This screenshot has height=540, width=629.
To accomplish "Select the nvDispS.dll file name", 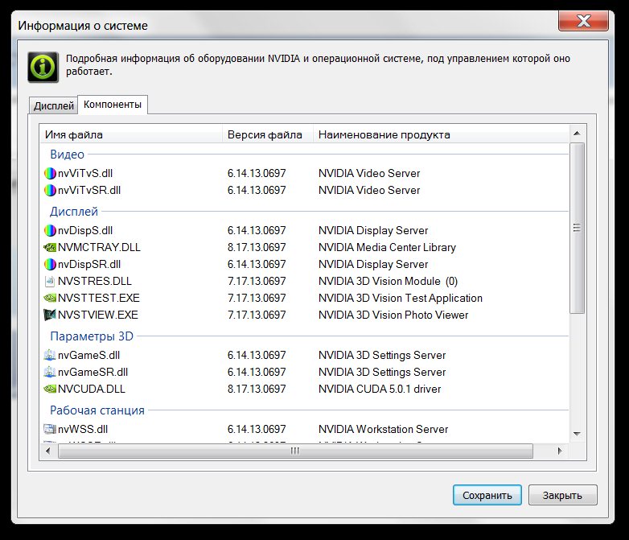I will tap(85, 230).
